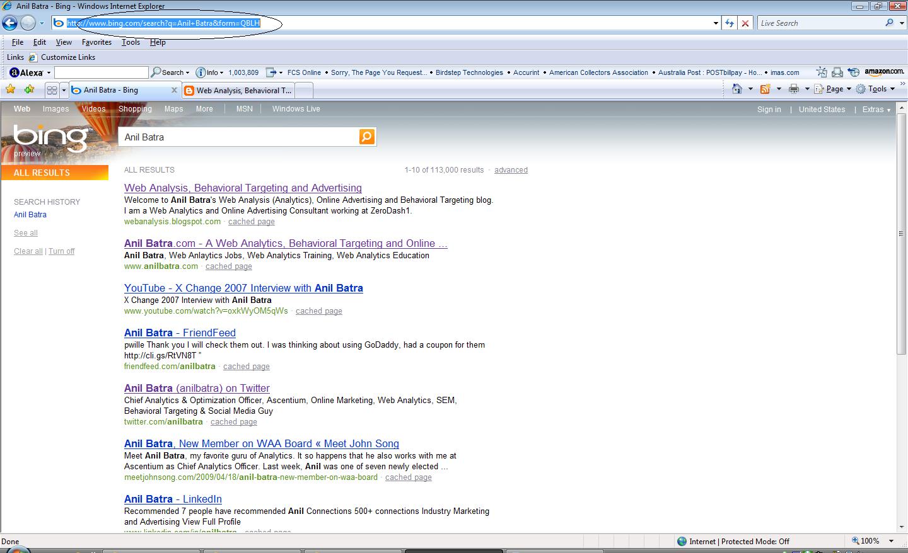Expand the address bar URL dropdown
The image size is (908, 553).
[716, 23]
